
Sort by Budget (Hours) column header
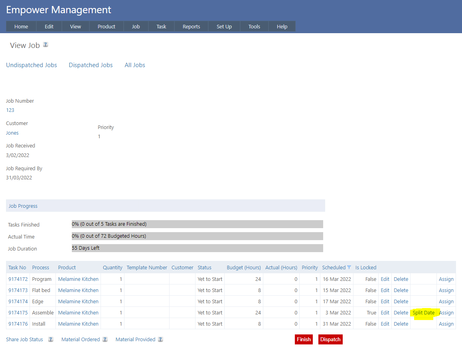pos(243,267)
